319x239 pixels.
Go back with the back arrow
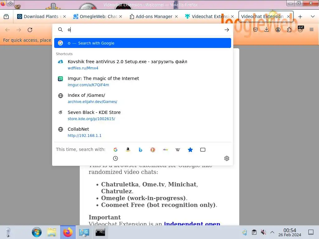point(7,30)
